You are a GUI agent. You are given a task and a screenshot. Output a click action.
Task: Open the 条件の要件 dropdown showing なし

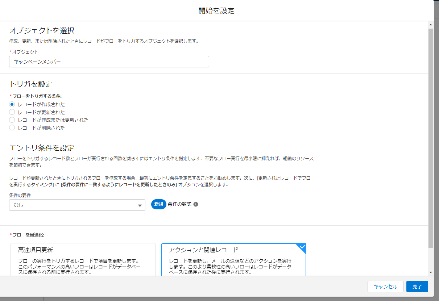[x=77, y=204]
